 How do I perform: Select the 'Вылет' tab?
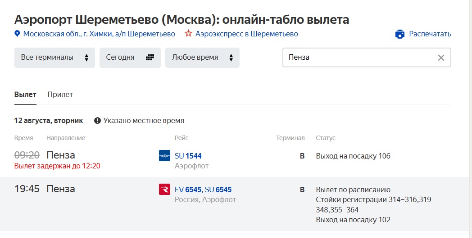(x=25, y=94)
